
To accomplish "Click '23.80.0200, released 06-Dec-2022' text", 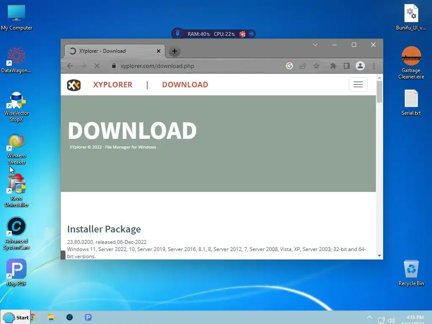I will click(107, 242).
